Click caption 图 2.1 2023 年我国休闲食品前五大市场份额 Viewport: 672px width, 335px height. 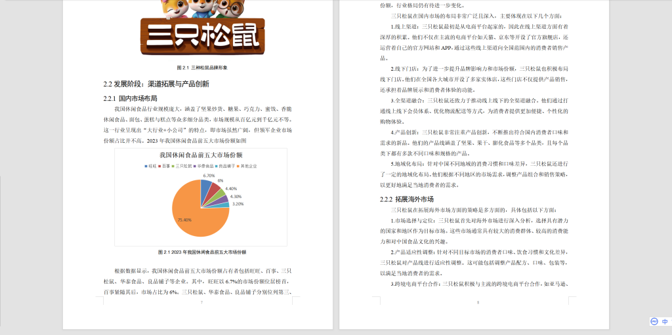coord(202,252)
